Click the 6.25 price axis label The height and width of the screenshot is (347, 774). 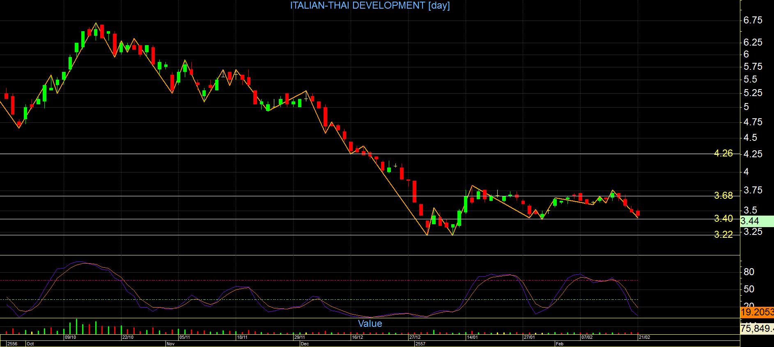(753, 43)
